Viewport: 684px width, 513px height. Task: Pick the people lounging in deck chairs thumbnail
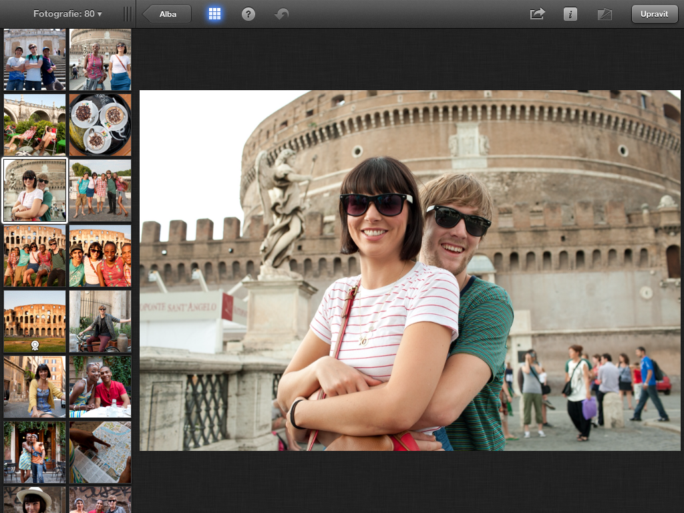tap(35, 125)
